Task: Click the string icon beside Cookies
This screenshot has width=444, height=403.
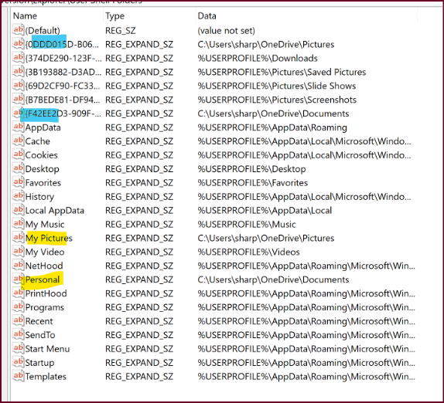Action: (x=19, y=154)
